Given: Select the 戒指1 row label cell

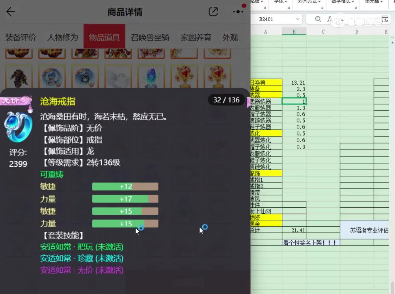Looking at the screenshot, I should [x=266, y=180].
